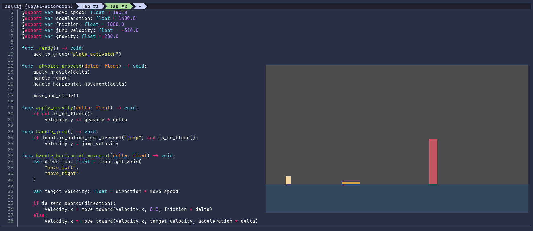Click velocity.y = jump_velocity assignment

point(82,144)
